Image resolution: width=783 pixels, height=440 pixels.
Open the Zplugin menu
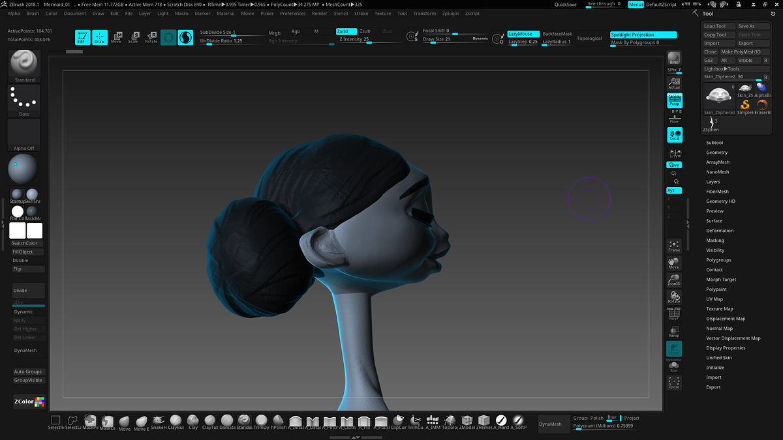[x=450, y=14]
